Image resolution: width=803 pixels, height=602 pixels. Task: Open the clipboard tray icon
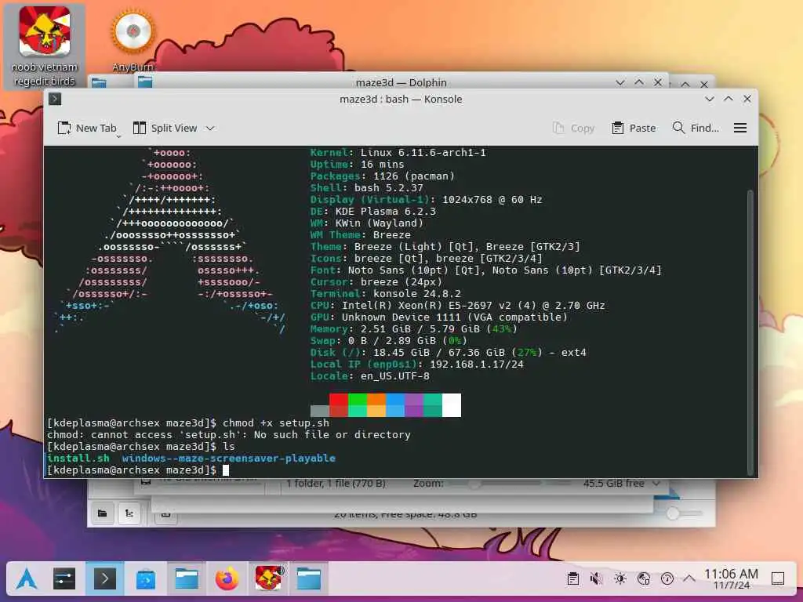[573, 579]
